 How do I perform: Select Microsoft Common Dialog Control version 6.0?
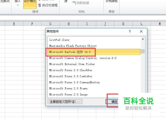(x=94, y=58)
